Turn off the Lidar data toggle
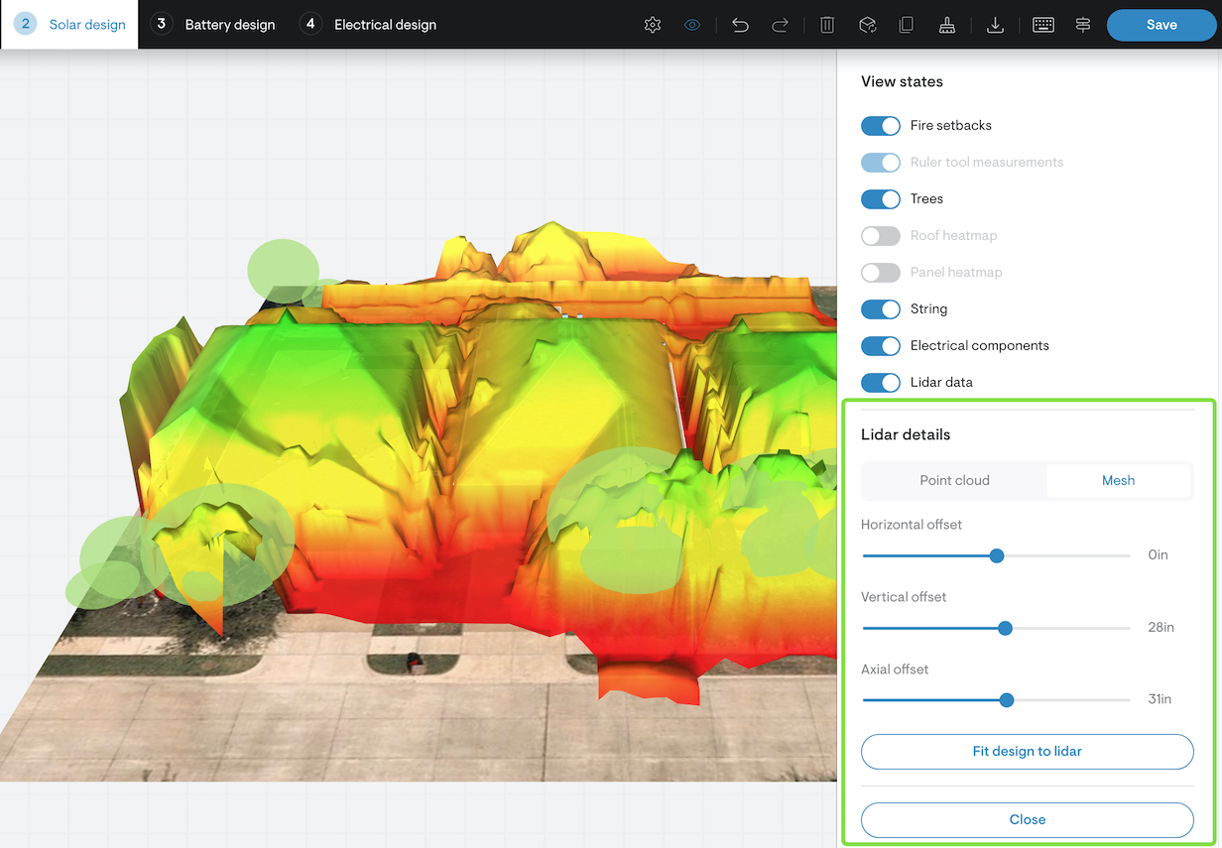 point(880,382)
